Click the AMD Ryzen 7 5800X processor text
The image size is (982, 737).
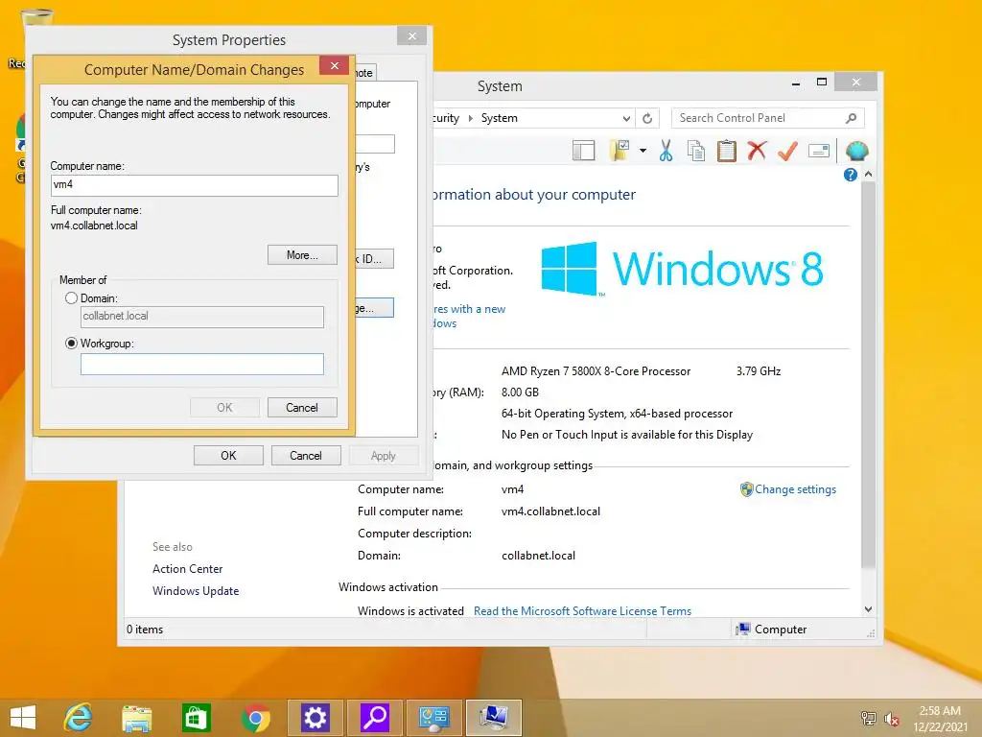point(596,371)
